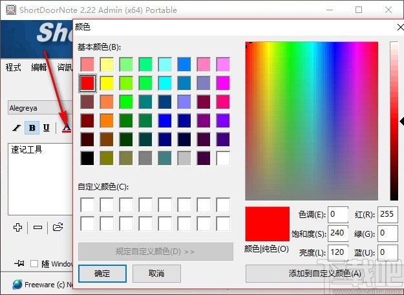Click the open folder icon

click(x=58, y=227)
